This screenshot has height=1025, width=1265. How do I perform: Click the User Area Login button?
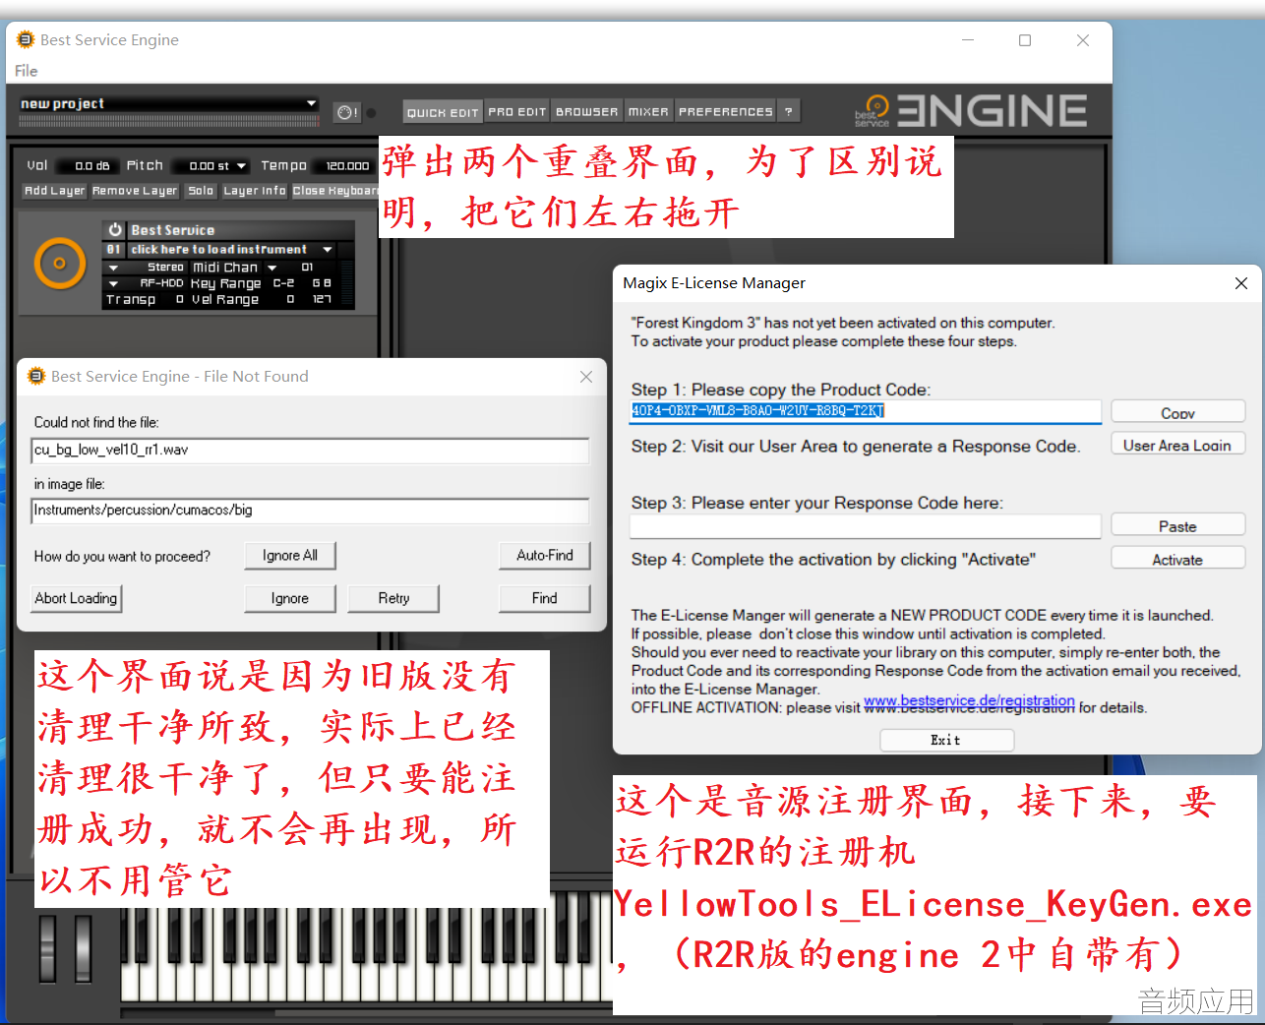tap(1178, 445)
